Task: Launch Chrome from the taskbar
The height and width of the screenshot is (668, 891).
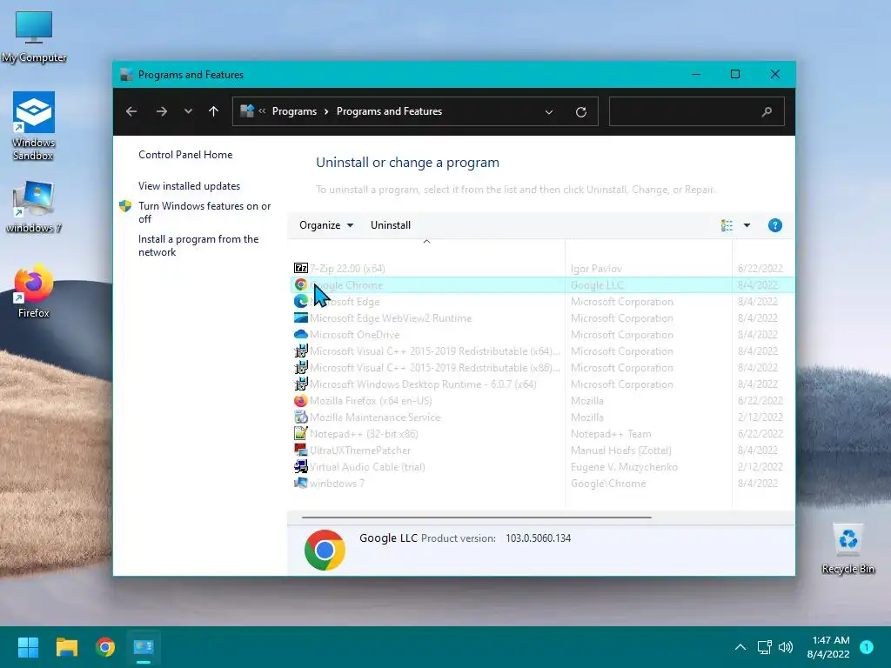Action: [x=105, y=647]
